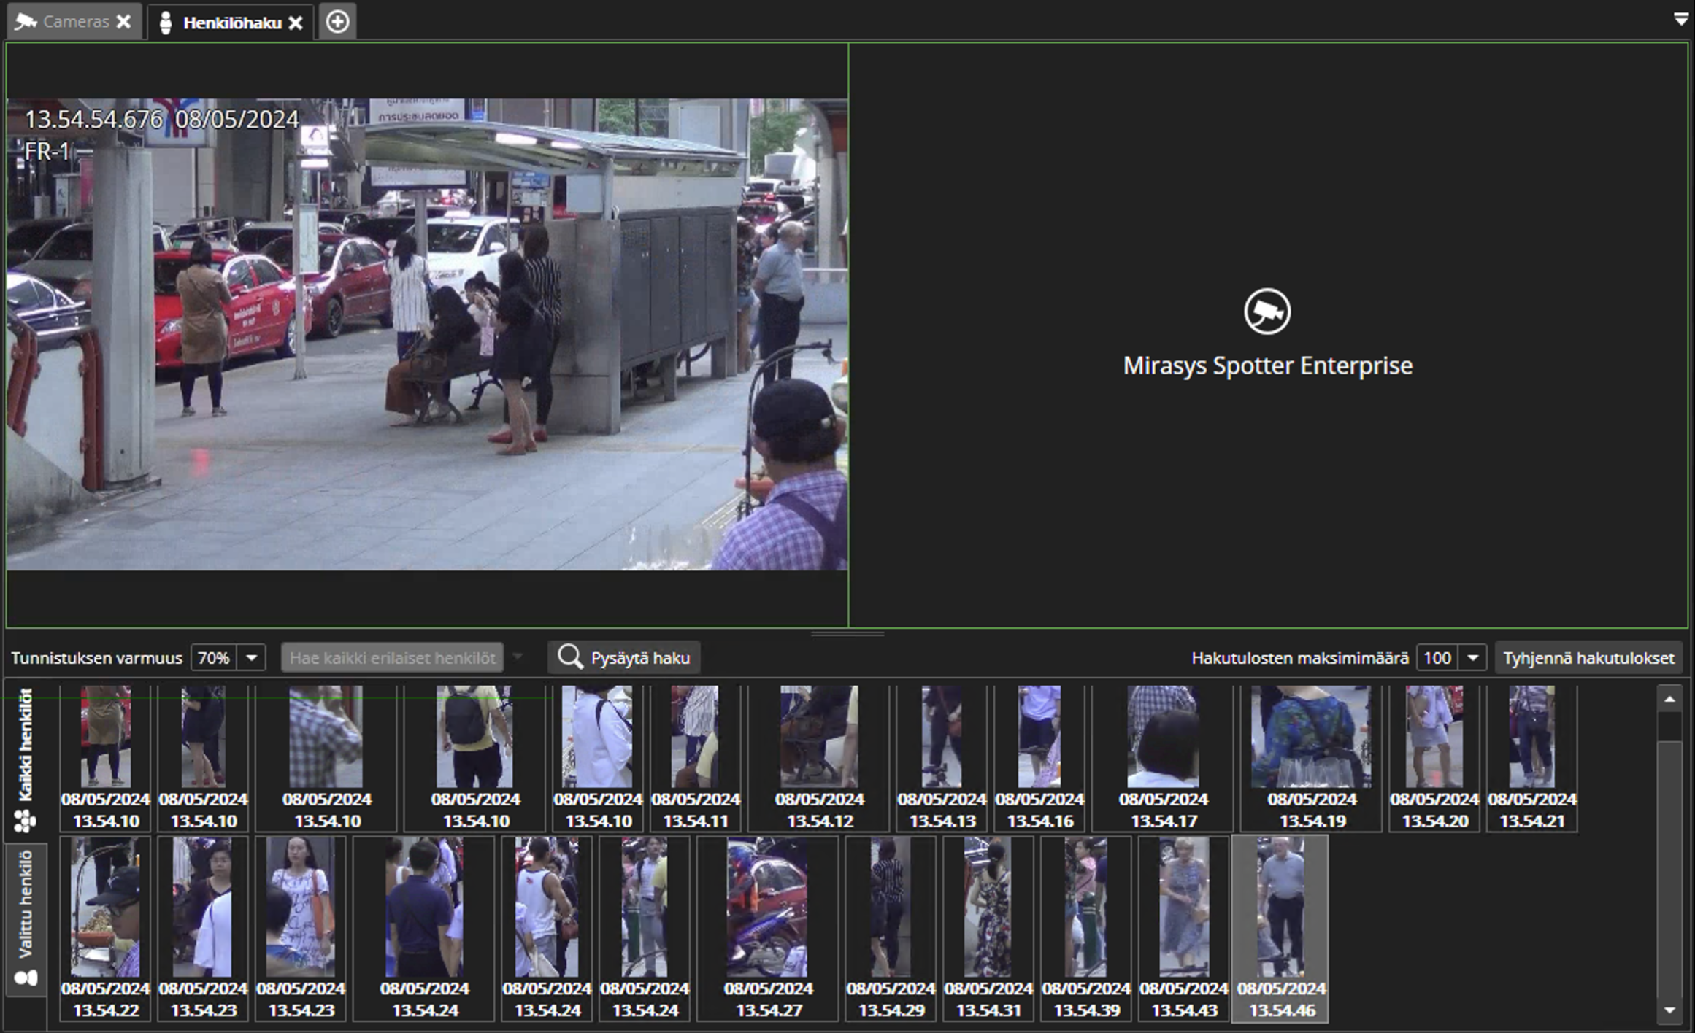Click the Mirasys Spotter camera logo icon
This screenshot has width=1695, height=1033.
(x=1267, y=312)
